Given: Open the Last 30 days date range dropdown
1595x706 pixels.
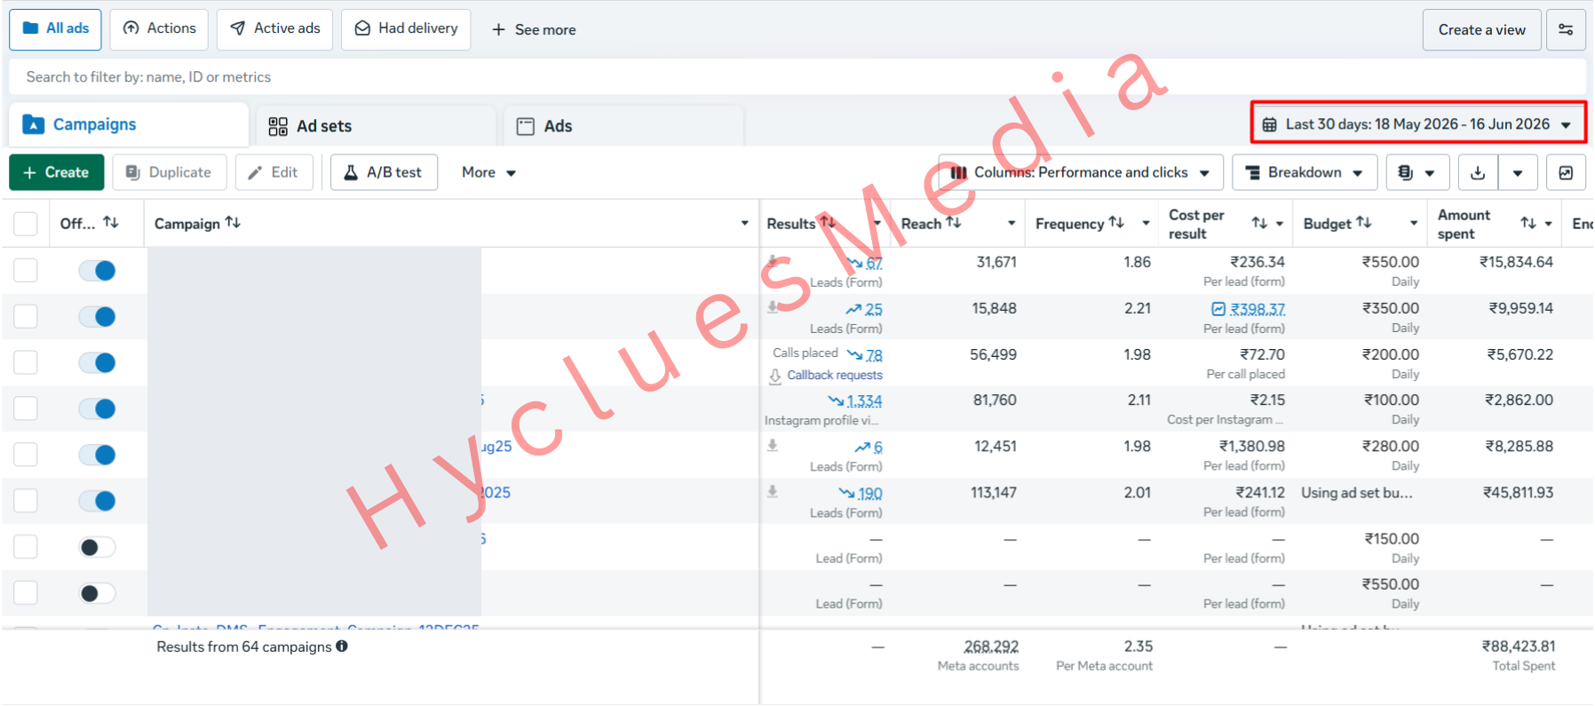Looking at the screenshot, I should coord(1418,123).
